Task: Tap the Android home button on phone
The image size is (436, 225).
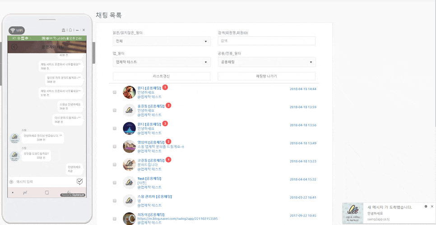Action: coord(47,193)
